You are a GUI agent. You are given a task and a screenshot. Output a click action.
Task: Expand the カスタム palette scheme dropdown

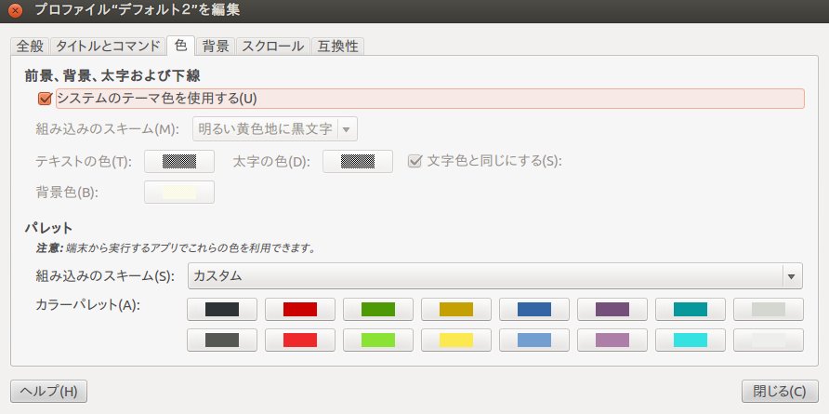click(495, 275)
